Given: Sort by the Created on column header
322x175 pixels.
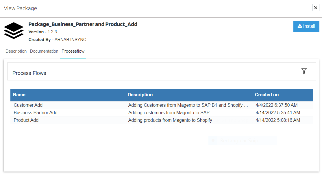Looking at the screenshot, I should click(x=267, y=95).
